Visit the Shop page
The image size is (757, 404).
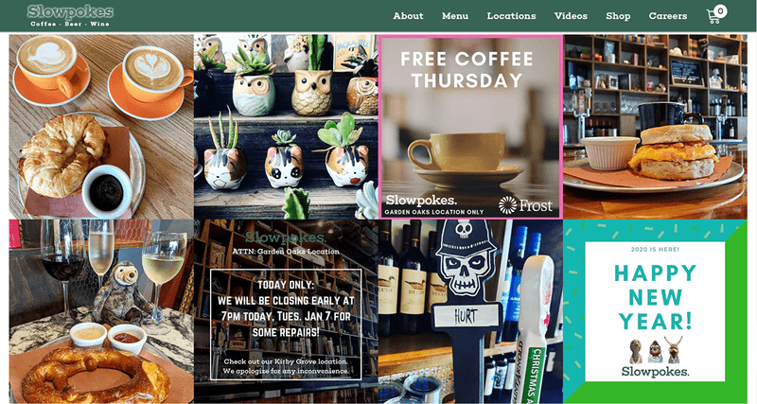618,16
